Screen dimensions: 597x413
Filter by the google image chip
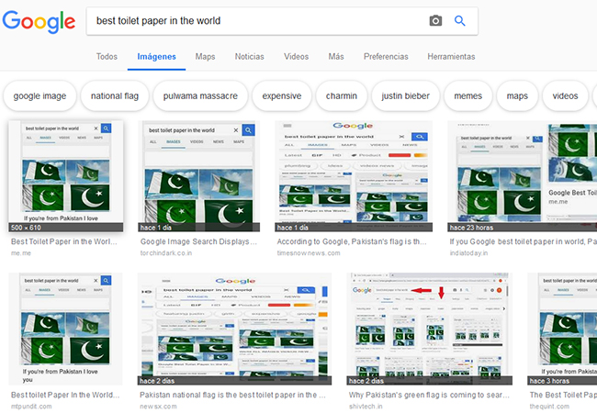40,95
